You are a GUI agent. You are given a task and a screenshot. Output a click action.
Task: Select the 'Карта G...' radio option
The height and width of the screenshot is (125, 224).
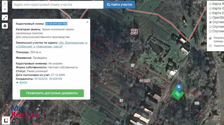point(210,8)
